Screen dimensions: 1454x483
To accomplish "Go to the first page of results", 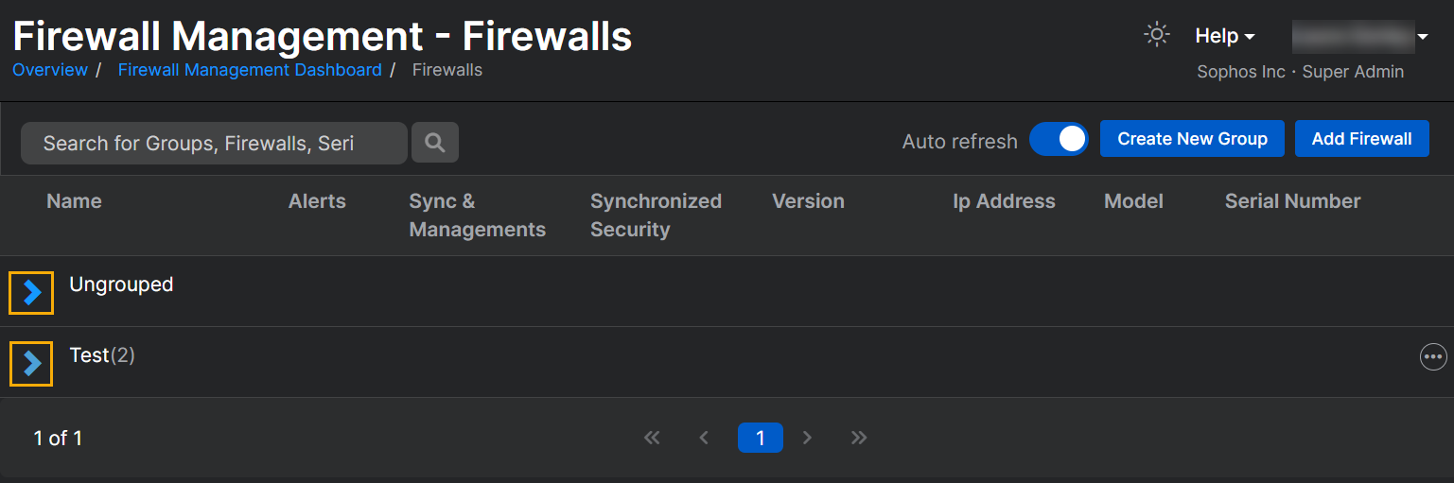I will (x=652, y=438).
